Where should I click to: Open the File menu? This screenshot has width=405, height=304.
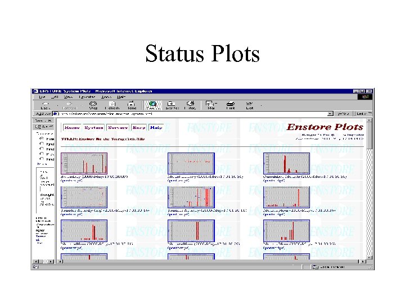point(42,97)
